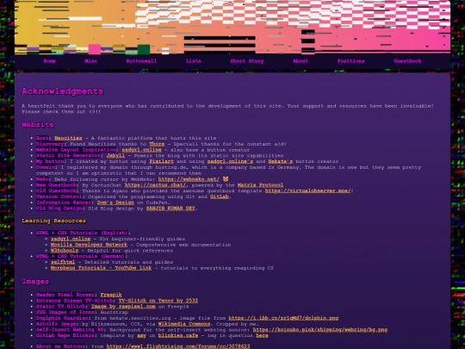The width and height of the screenshot is (465, 349).
Task: Open sadgrl.online in Website Layout Inspiration row
Action: click(141, 150)
